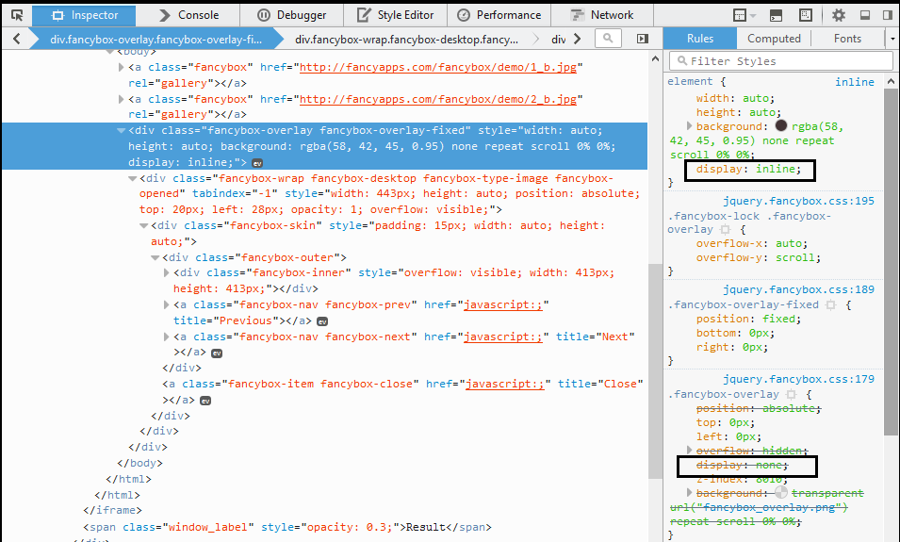
Task: Open sidebar tabs overflow dropdown
Action: point(892,39)
